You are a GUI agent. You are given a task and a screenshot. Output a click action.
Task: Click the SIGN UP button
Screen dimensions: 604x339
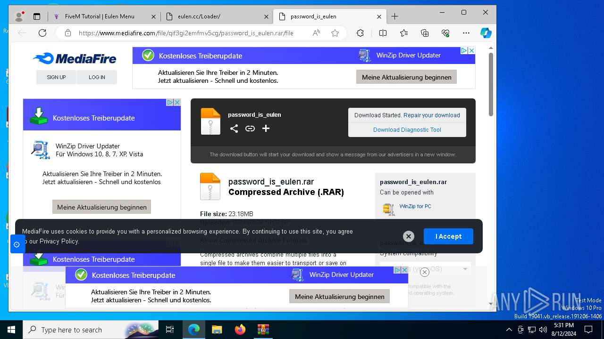point(56,77)
